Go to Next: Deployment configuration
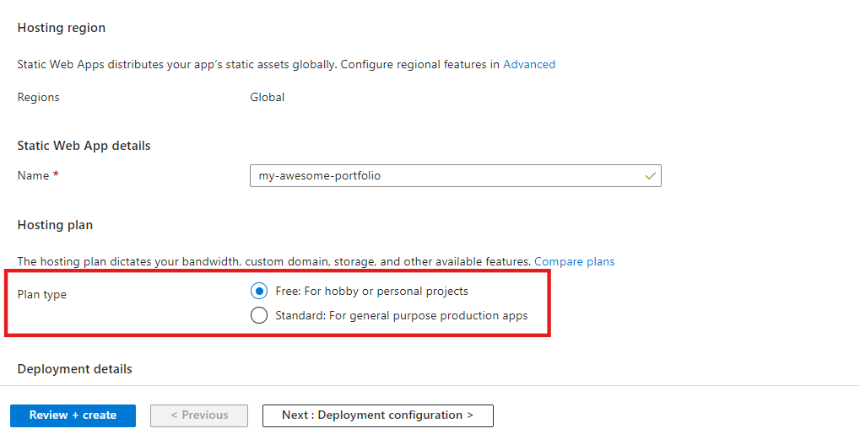Image resolution: width=860 pixels, height=434 pixels. point(377,415)
